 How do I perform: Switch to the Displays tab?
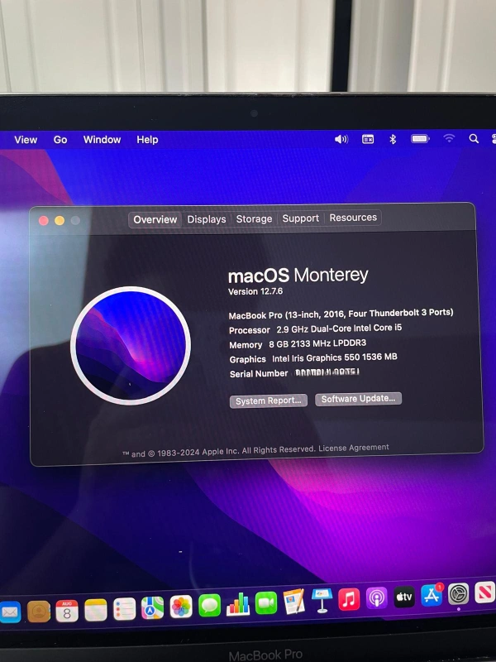[207, 219]
